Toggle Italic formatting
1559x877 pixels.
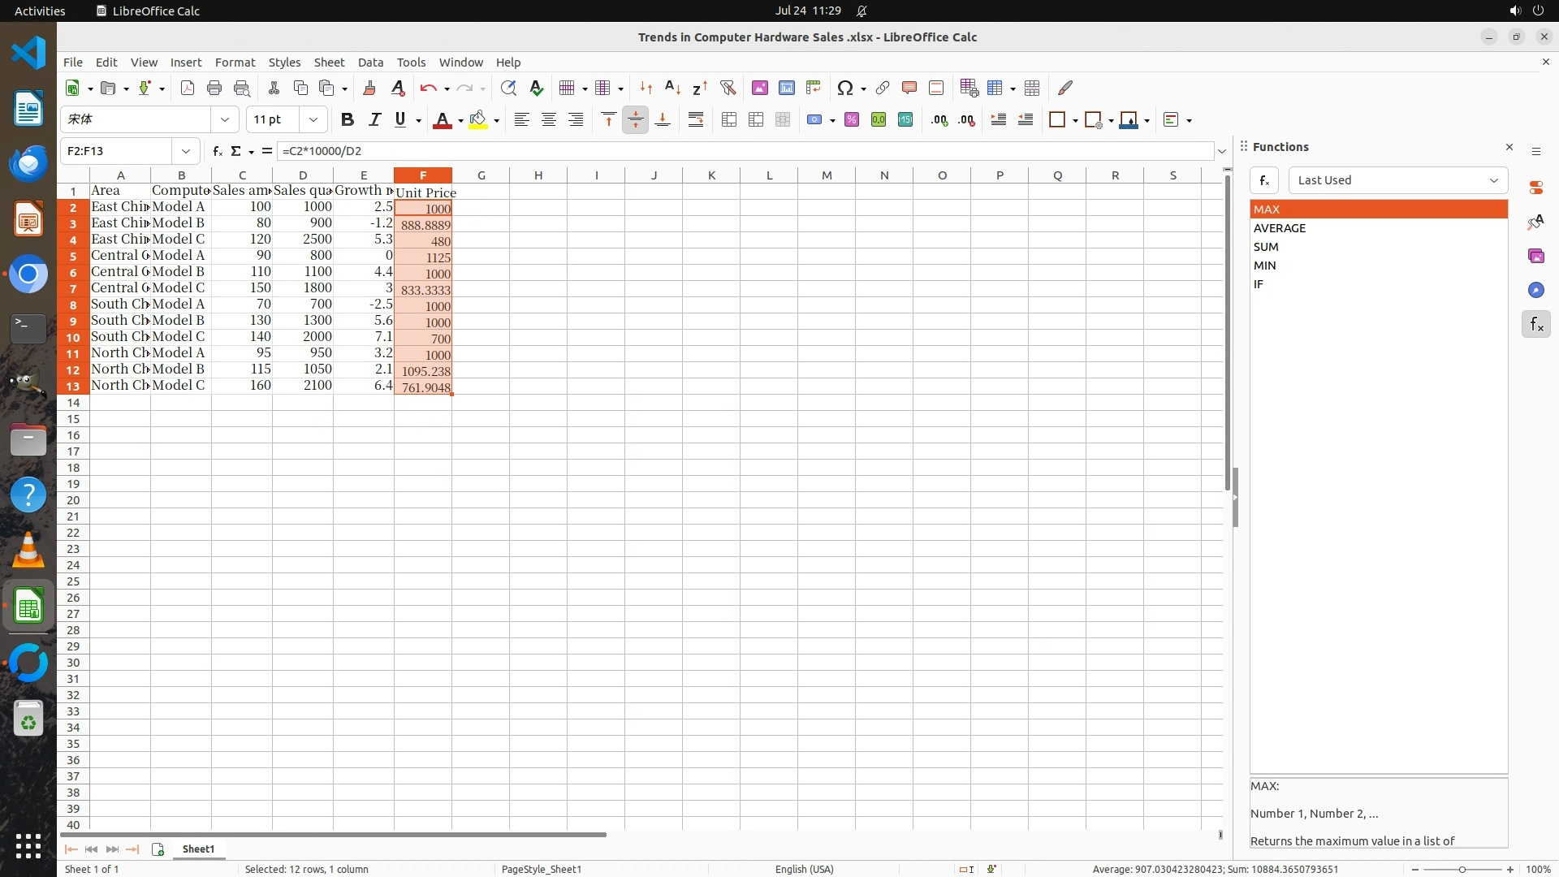click(x=374, y=119)
